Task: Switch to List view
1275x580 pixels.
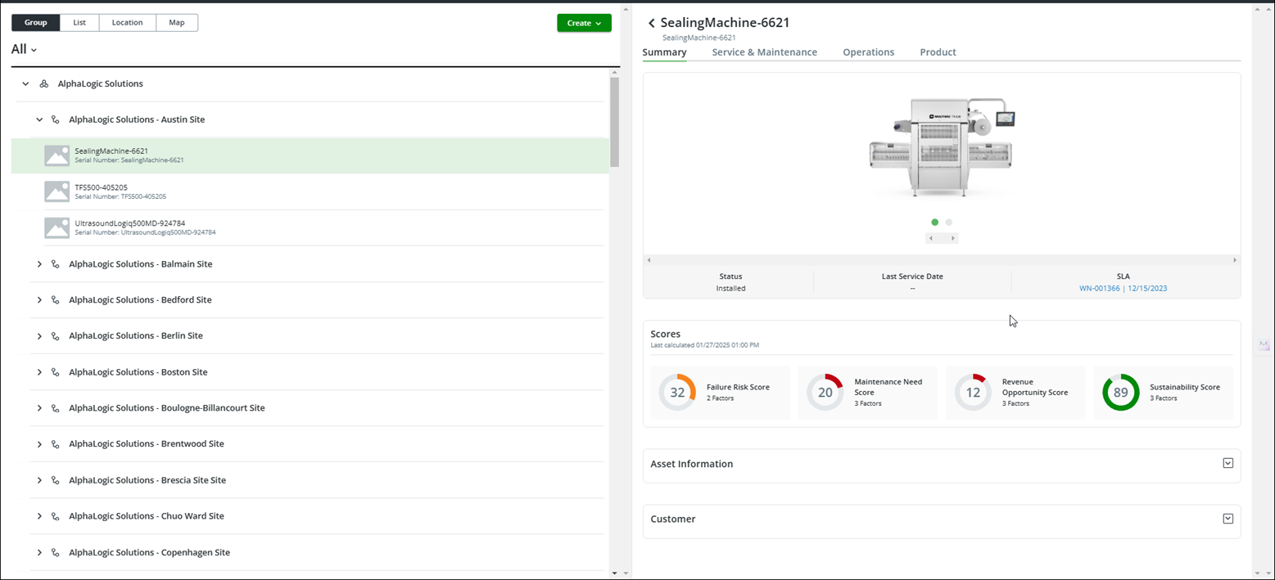Action: coord(79,23)
